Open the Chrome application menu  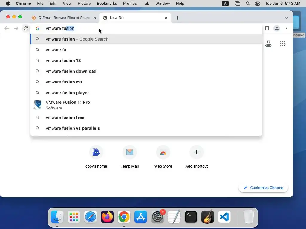pos(23,4)
